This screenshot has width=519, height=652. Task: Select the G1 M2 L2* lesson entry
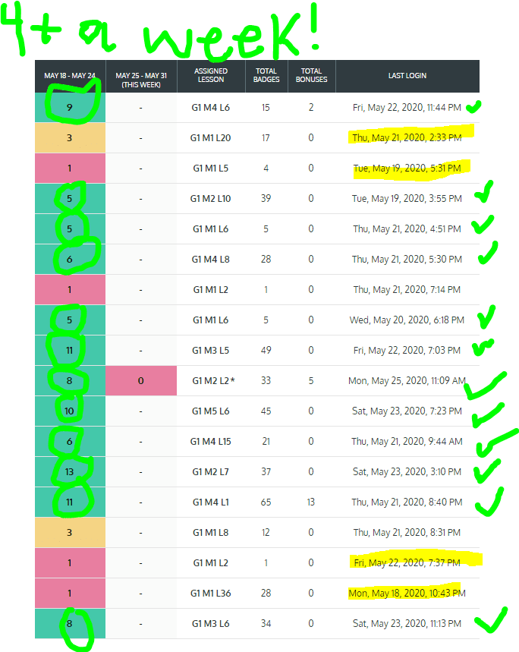tap(212, 381)
